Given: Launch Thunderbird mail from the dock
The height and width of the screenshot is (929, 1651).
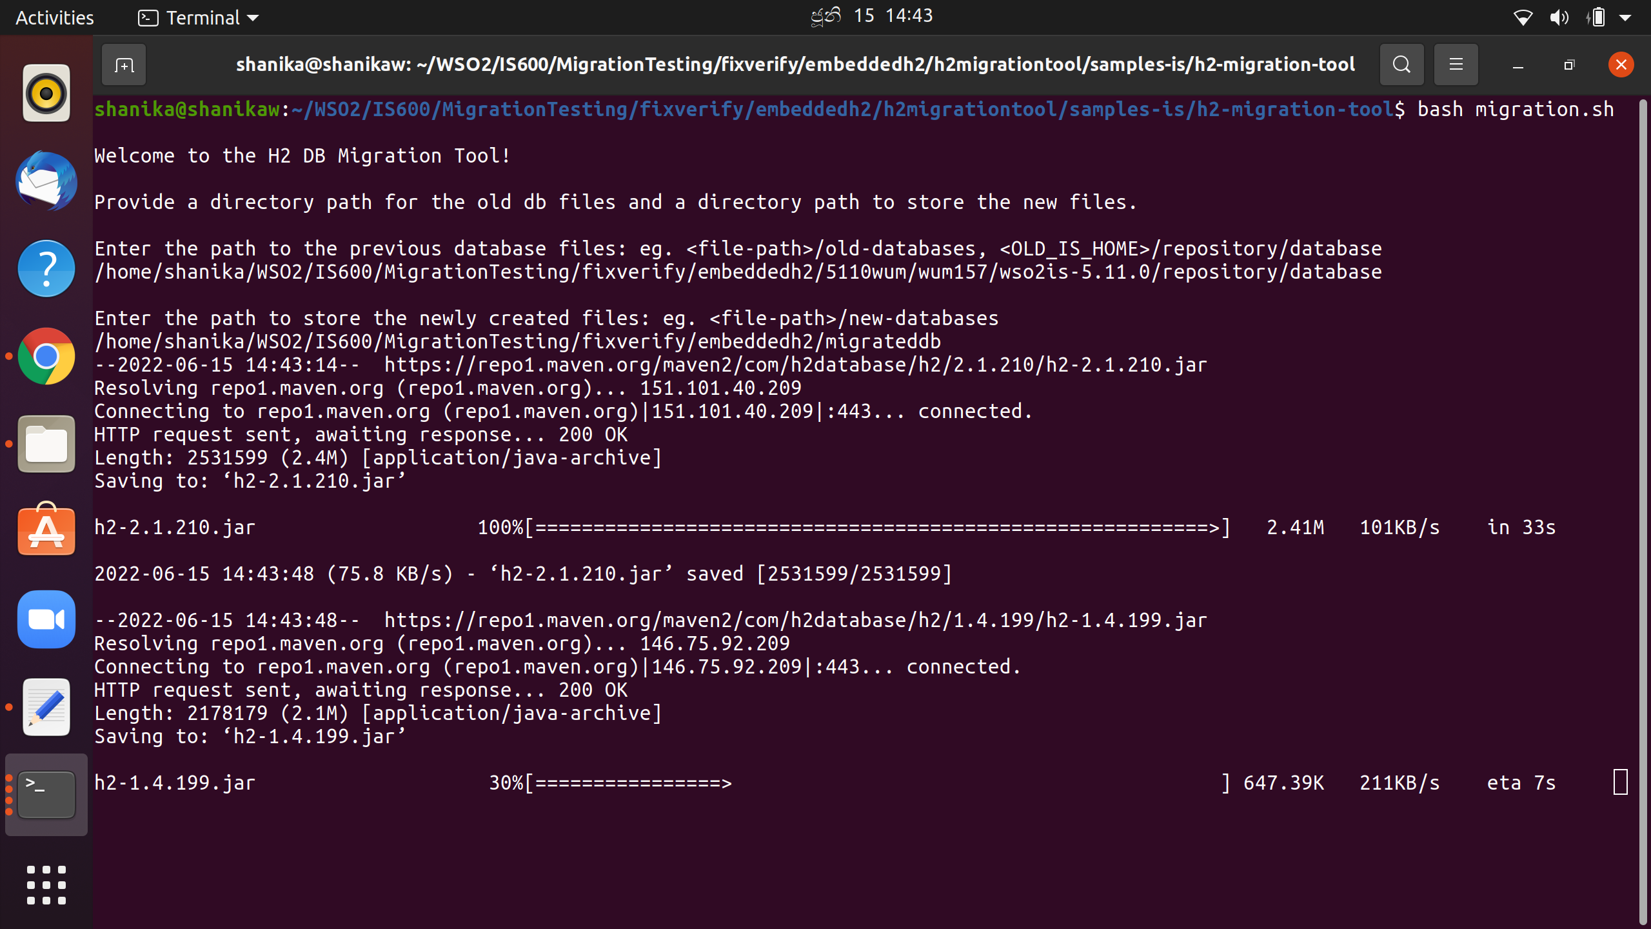Looking at the screenshot, I should click(46, 181).
